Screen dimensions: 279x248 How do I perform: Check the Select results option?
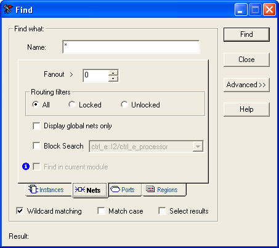162,211
